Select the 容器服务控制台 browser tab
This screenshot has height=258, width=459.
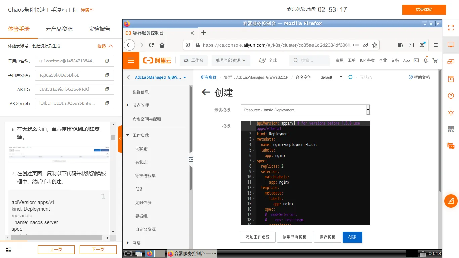[x=160, y=33]
